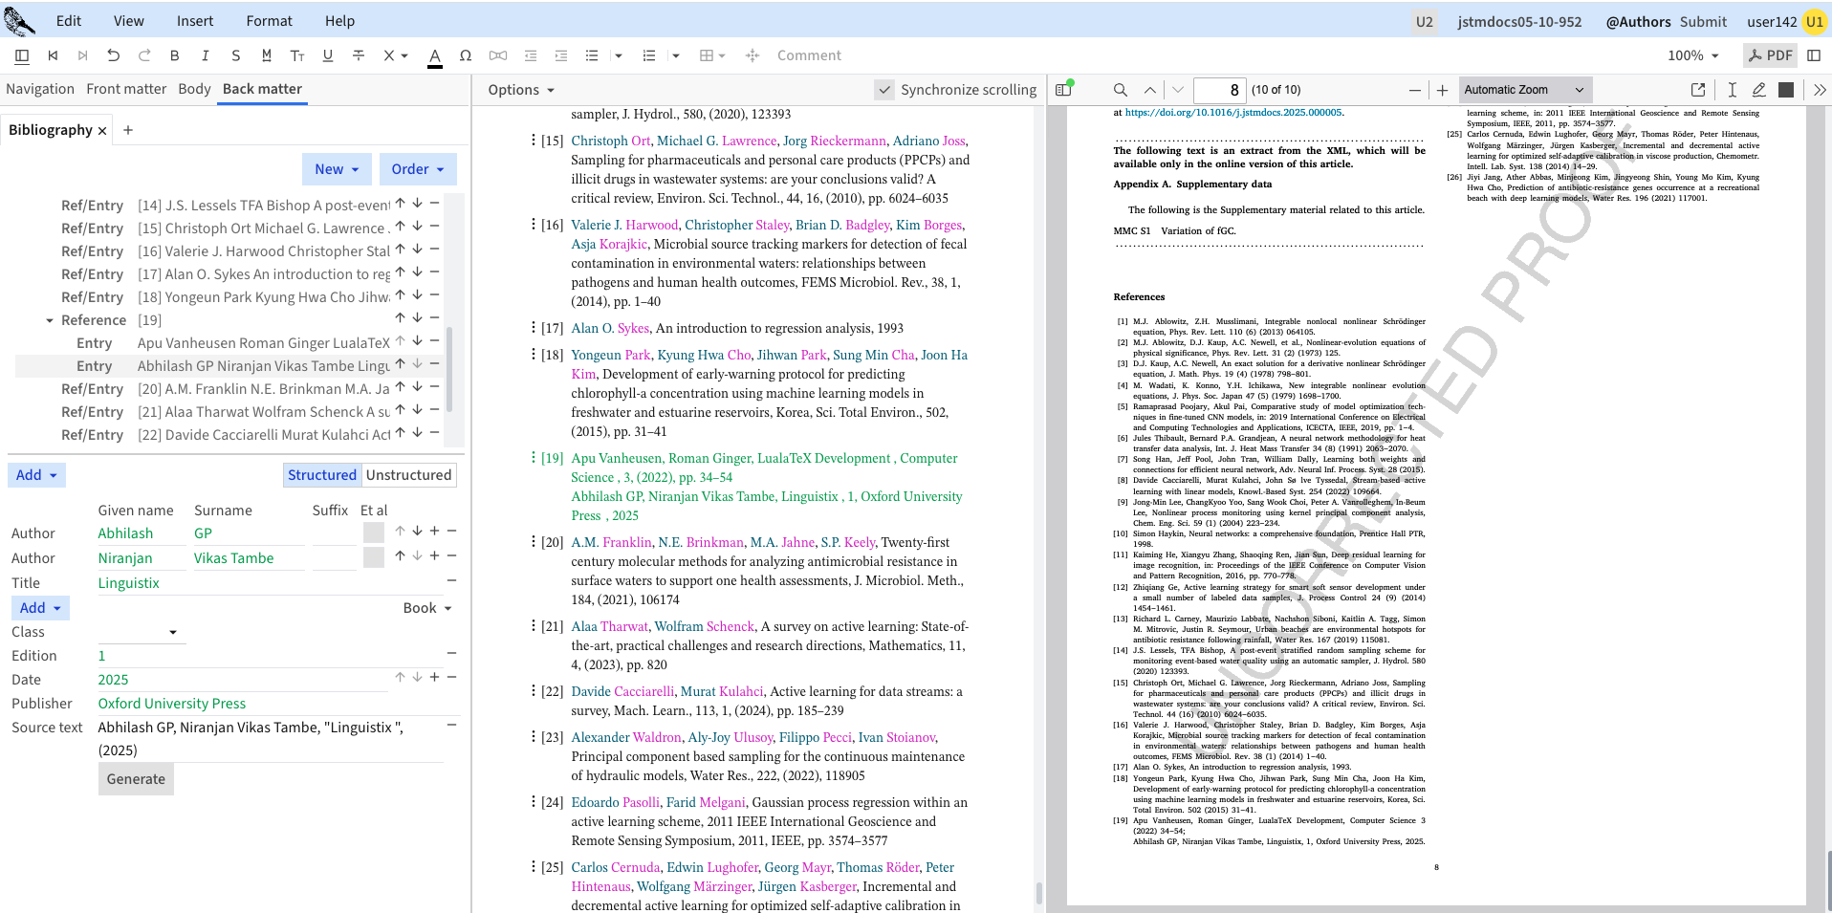Open the Order dropdown

(417, 169)
